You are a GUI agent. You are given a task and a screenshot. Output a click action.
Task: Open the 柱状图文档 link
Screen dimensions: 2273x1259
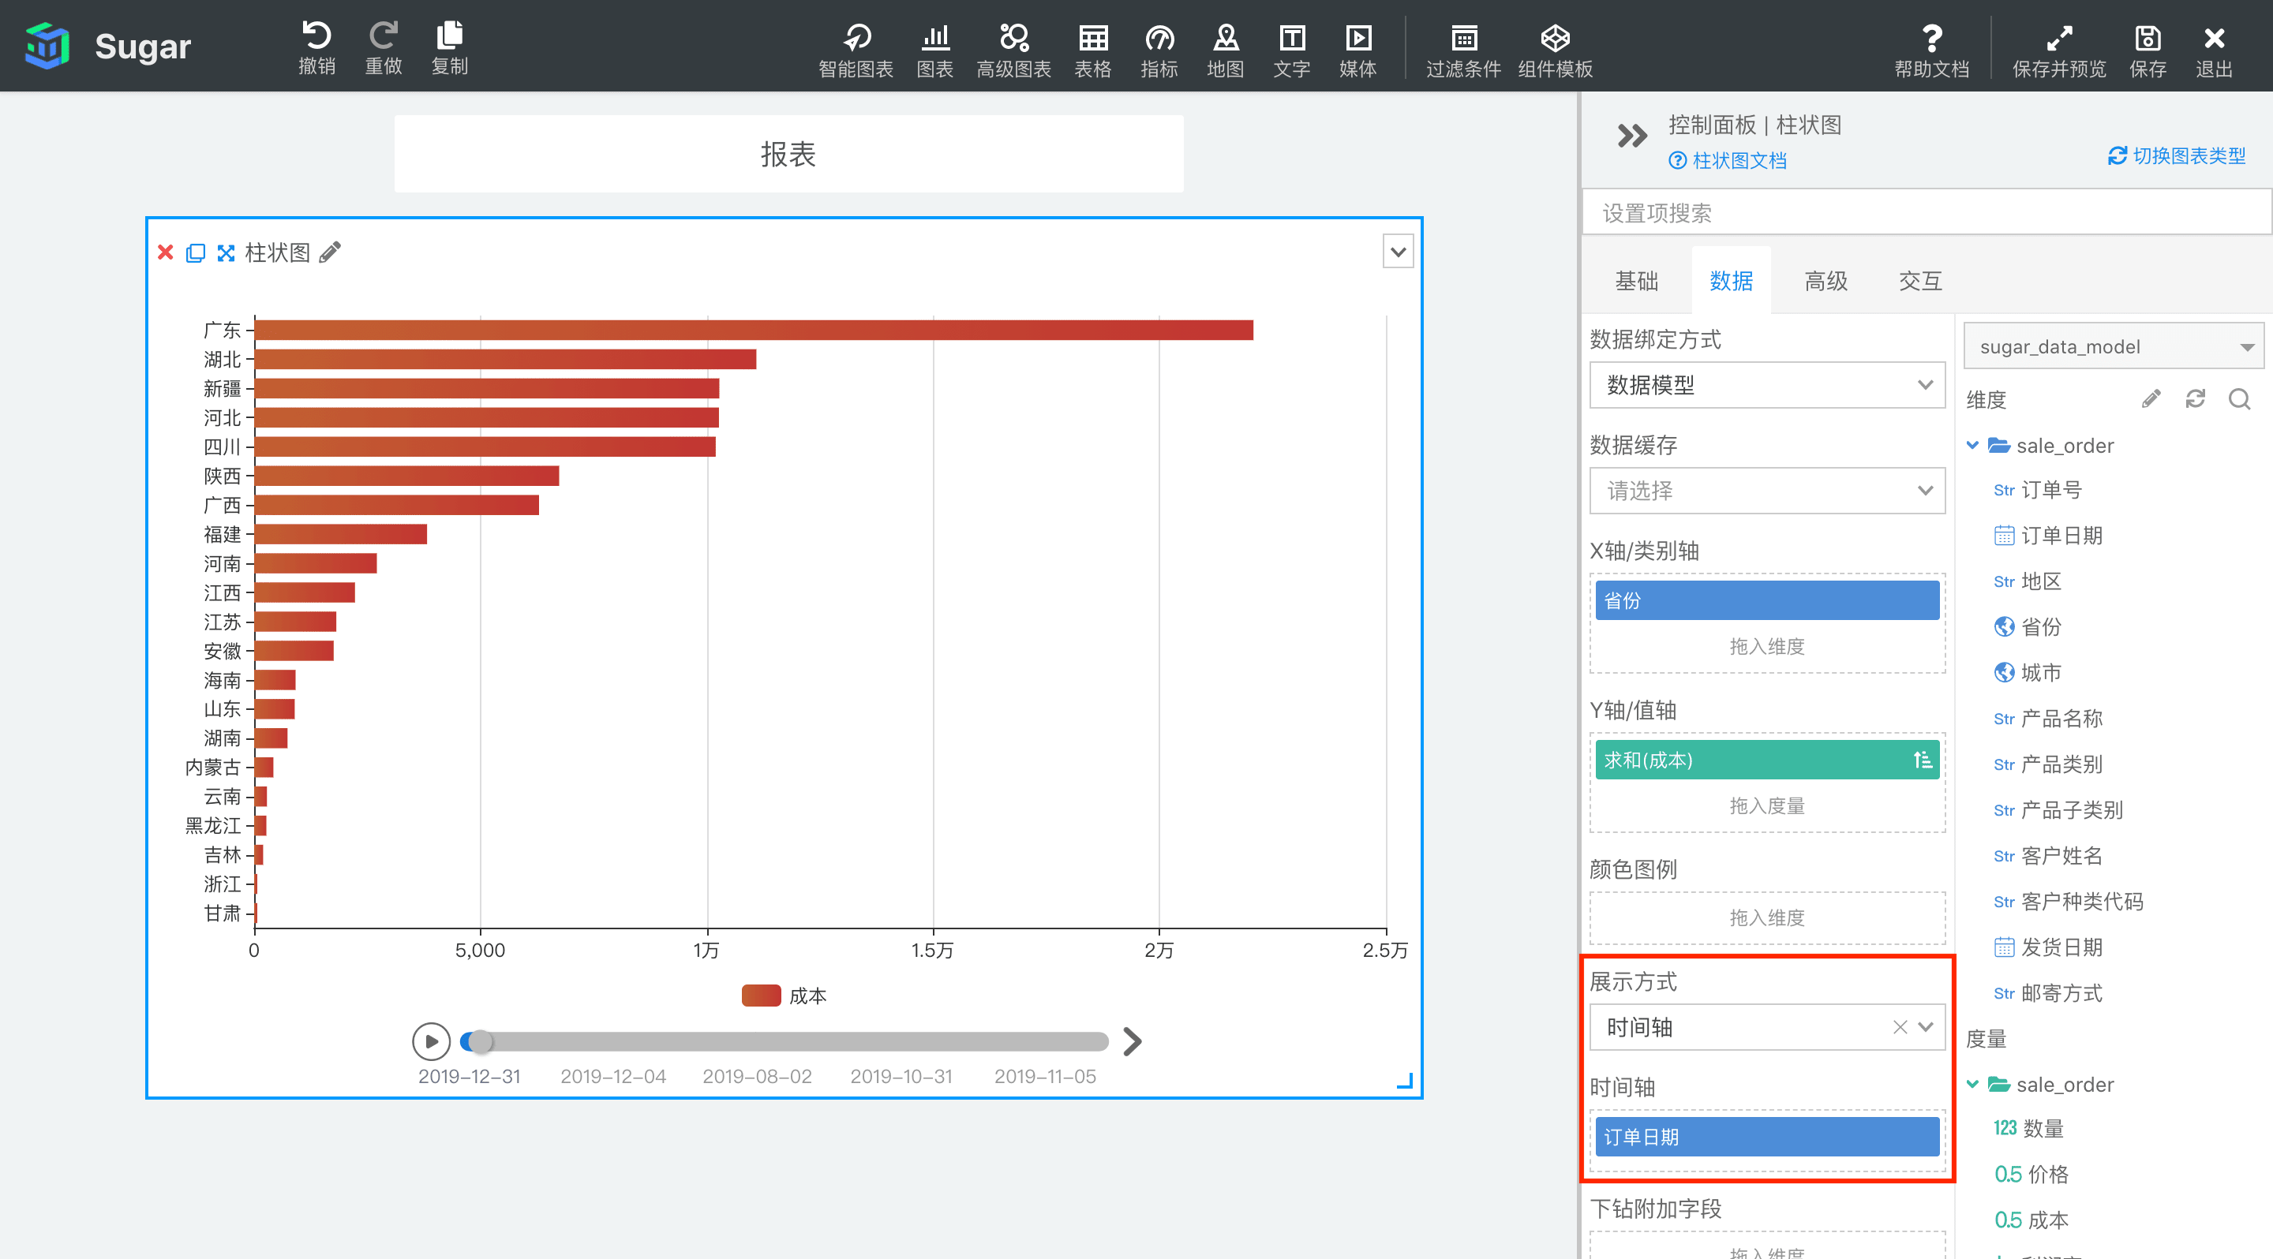pyautogui.click(x=1727, y=160)
